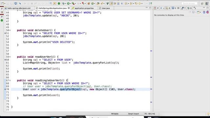Viewport: 210px width, 118px height.
Task: Close the HelloSpringJdbcApplication.java tab
Action: (x=69, y=8)
